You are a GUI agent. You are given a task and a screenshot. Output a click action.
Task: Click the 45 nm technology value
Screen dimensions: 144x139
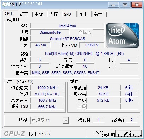pos(40,45)
